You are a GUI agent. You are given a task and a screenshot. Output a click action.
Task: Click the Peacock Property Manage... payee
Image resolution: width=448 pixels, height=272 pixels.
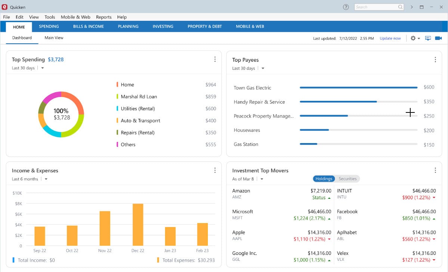pyautogui.click(x=263, y=116)
